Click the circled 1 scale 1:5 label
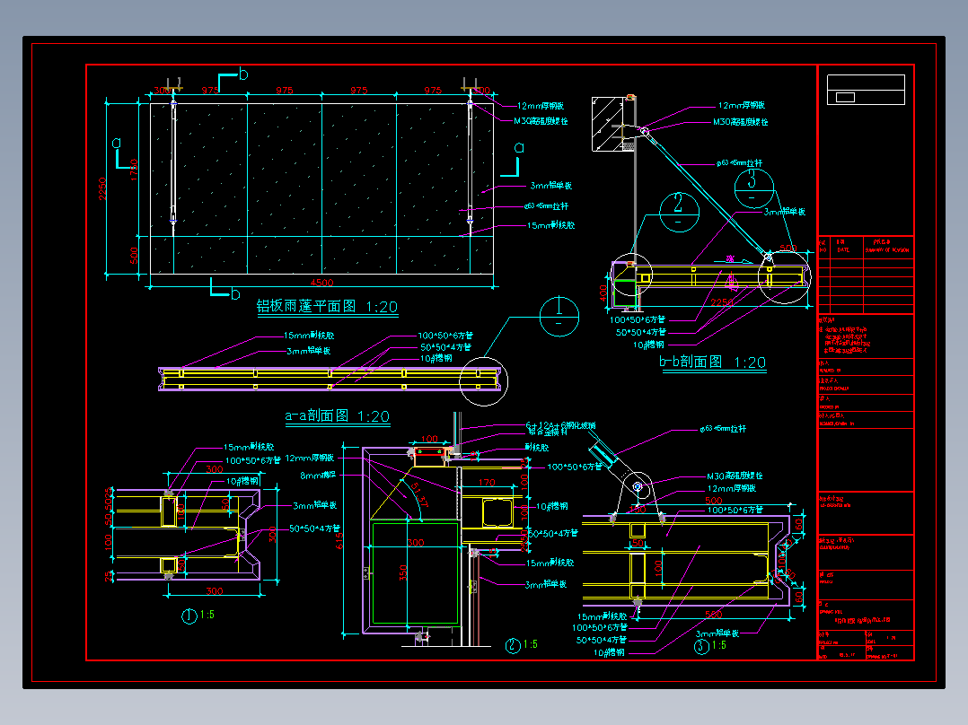 198,616
